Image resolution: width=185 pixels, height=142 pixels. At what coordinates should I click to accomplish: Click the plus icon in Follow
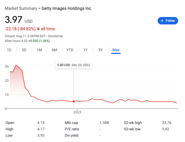(x=162, y=21)
